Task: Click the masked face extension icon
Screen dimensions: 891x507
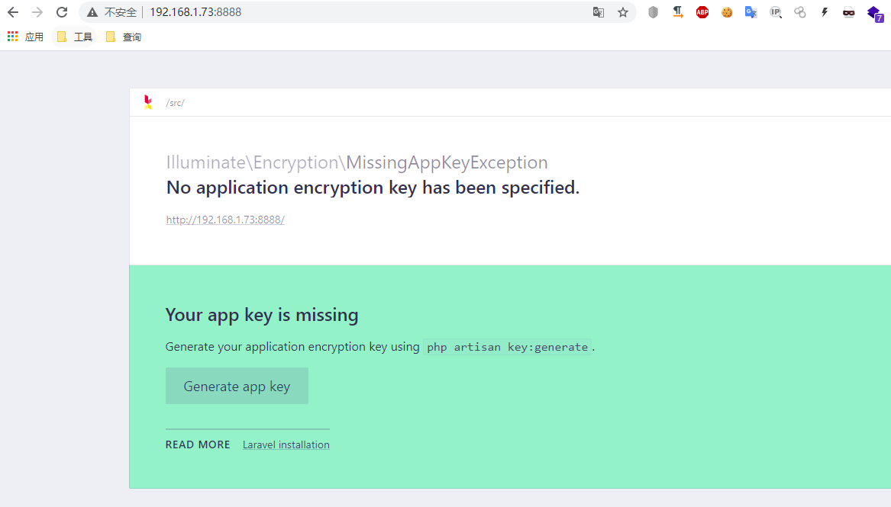Action: [849, 12]
